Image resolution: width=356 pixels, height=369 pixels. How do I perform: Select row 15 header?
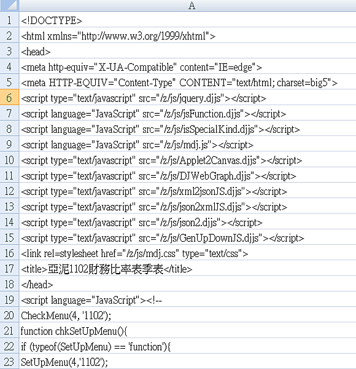pos(9,237)
